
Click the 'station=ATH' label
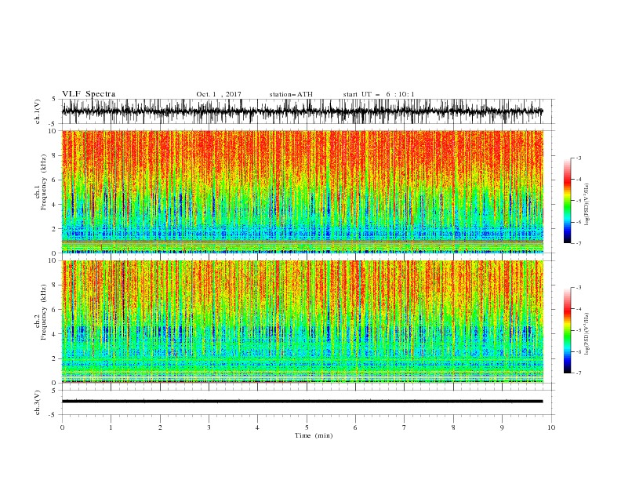tap(291, 94)
